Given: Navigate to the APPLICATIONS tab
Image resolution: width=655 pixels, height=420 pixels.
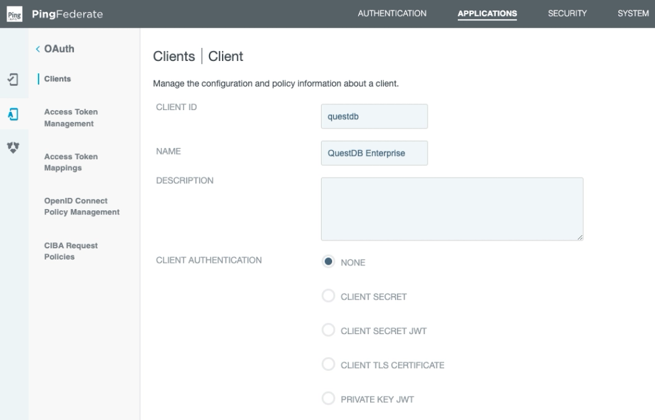Looking at the screenshot, I should 487,13.
